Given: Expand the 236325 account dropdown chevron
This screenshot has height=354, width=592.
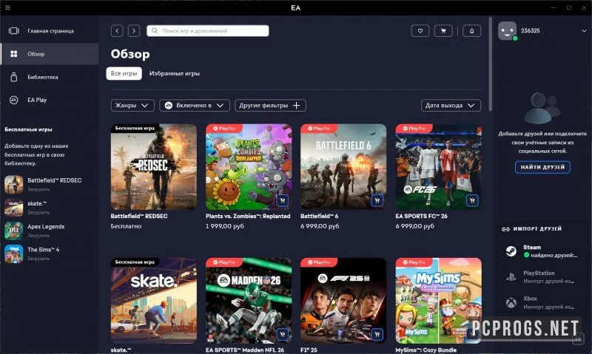Looking at the screenshot, I should [x=584, y=31].
